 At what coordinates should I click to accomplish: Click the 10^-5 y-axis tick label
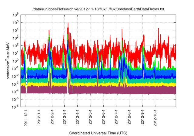[x=15, y=100]
